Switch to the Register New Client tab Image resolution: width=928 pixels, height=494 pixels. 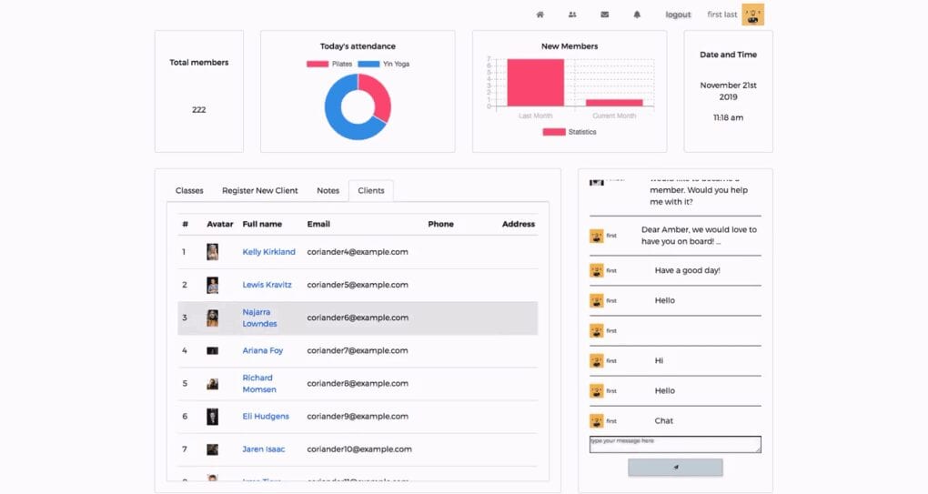pos(260,190)
